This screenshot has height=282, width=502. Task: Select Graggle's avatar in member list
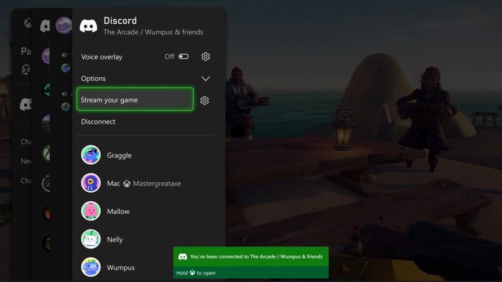(91, 155)
